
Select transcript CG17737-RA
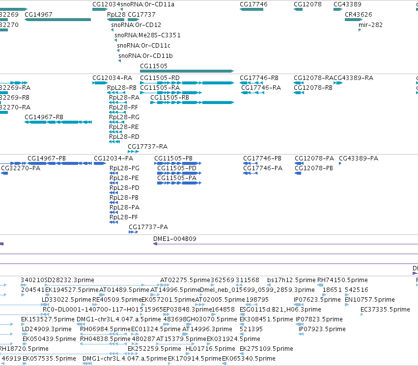tap(148, 147)
